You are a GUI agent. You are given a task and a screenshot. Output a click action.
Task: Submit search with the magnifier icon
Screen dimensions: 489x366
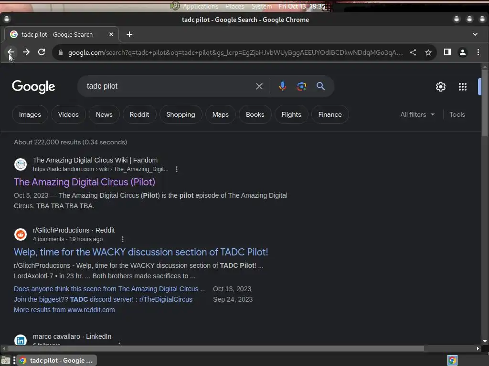(320, 86)
